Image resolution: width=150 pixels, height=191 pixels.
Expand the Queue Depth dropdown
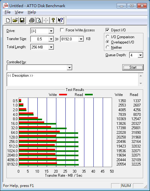[140, 55]
